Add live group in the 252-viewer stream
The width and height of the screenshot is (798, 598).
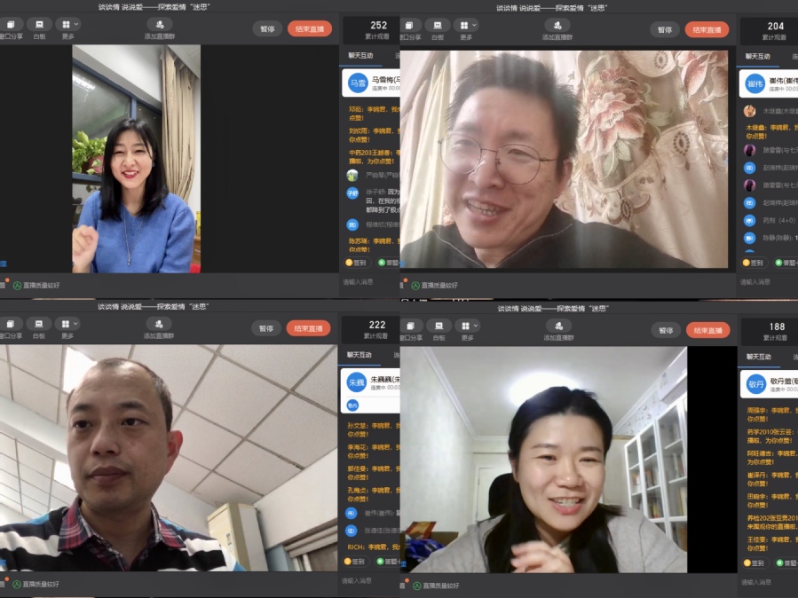coord(159,25)
